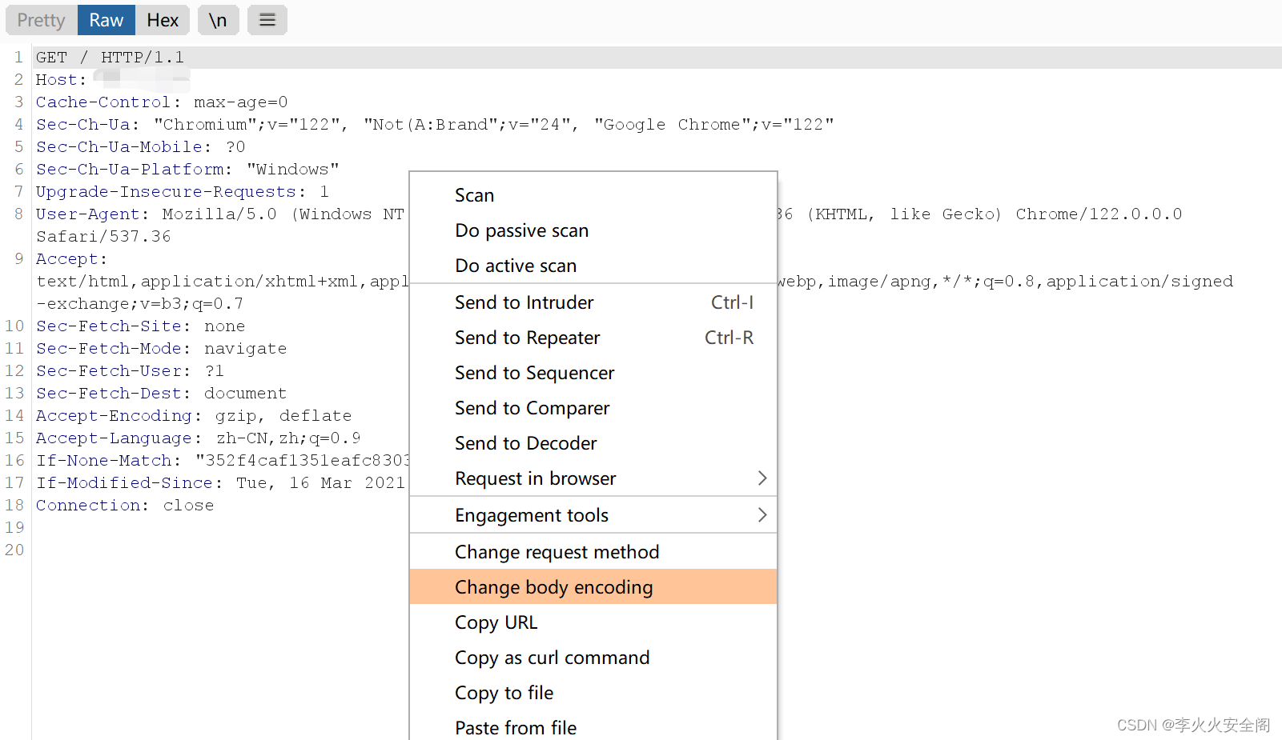The width and height of the screenshot is (1282, 740).
Task: Send request to Repeater
Action: pos(593,338)
